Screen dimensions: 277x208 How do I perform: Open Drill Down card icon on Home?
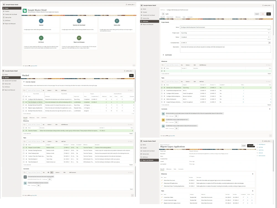pos(41,38)
